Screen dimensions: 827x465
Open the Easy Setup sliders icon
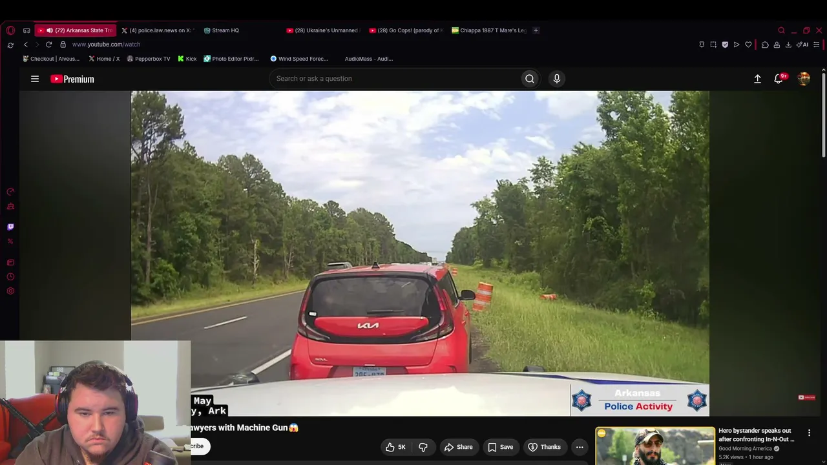point(817,45)
